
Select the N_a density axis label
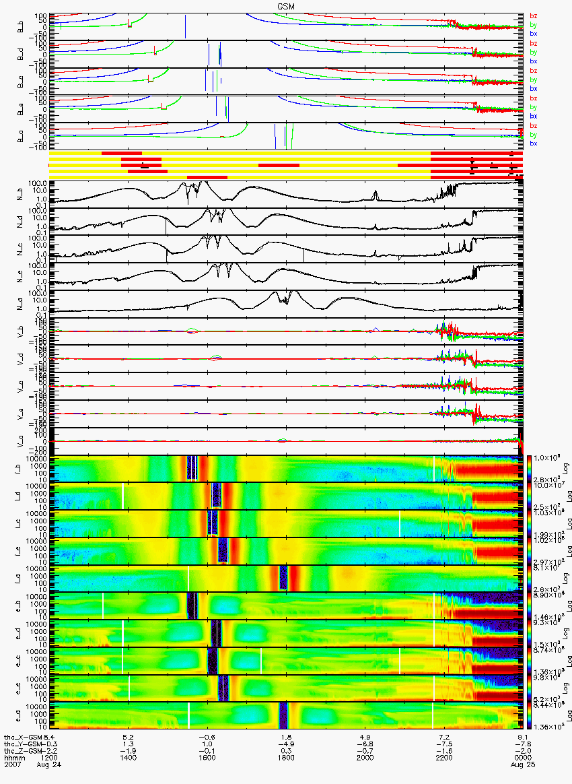[20, 302]
